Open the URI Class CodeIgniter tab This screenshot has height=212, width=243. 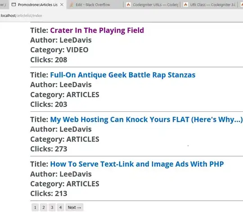pos(210,5)
